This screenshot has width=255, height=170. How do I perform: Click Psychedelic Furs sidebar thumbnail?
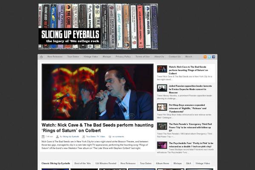pos(162,145)
